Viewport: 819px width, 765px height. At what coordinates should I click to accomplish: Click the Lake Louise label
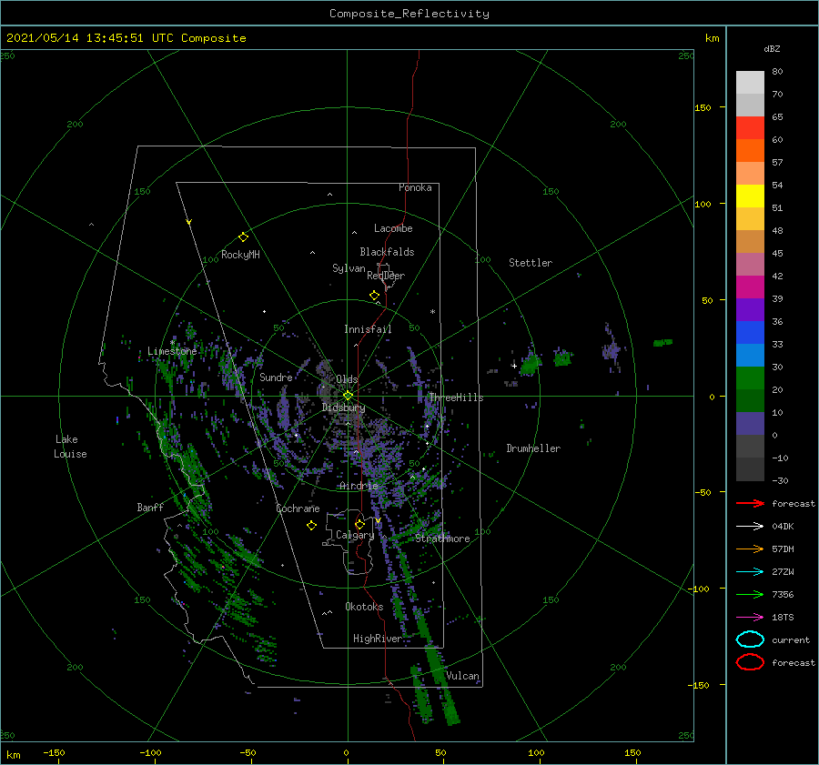70,447
